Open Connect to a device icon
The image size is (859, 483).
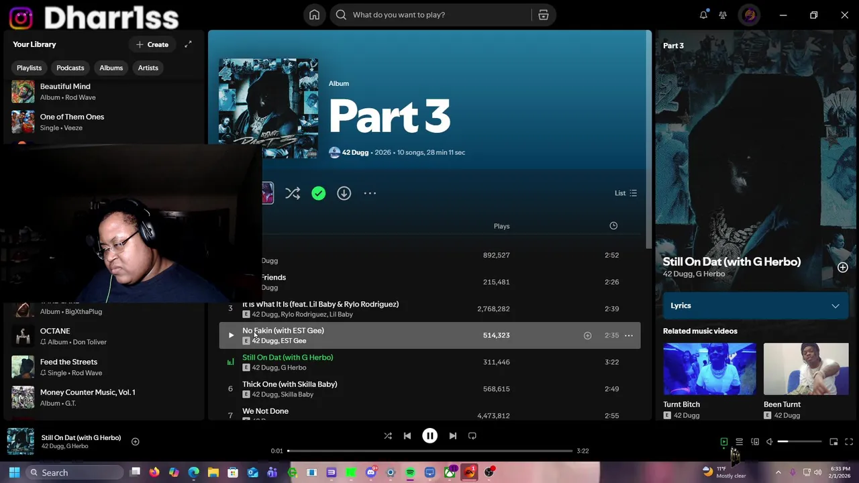(x=755, y=442)
